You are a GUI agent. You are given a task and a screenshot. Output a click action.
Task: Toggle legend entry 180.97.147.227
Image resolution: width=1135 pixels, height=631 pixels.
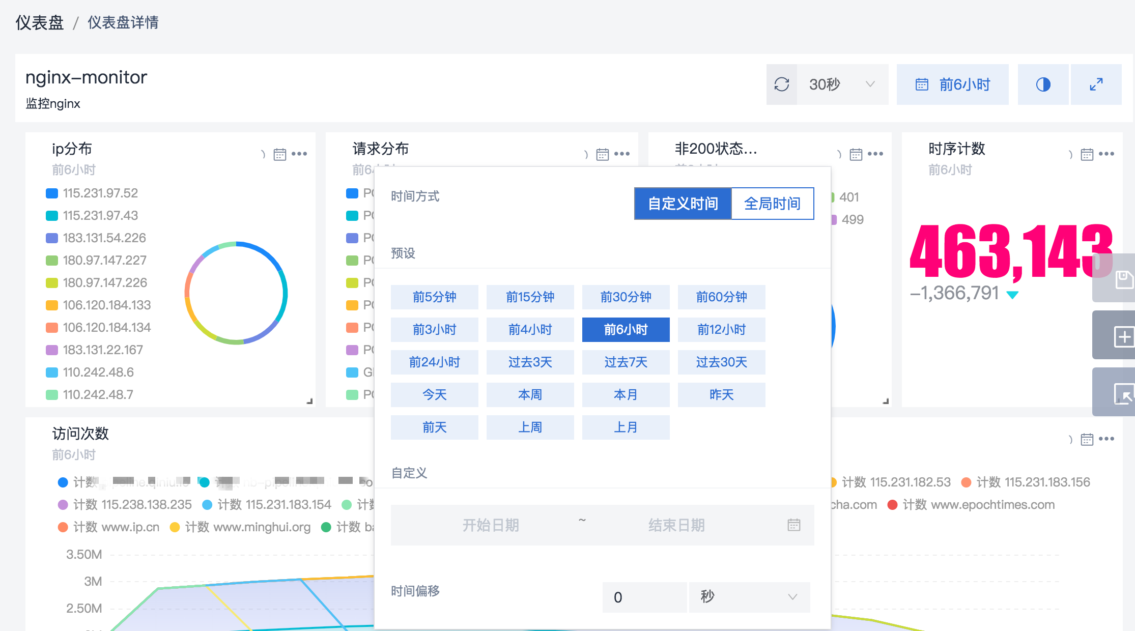(96, 261)
